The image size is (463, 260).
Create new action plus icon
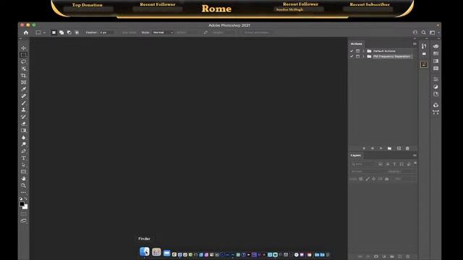(x=399, y=148)
